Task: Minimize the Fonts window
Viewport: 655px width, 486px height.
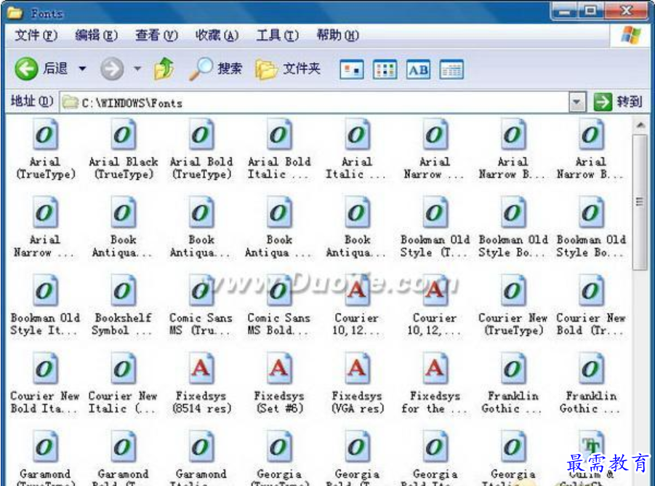Action: [565, 11]
